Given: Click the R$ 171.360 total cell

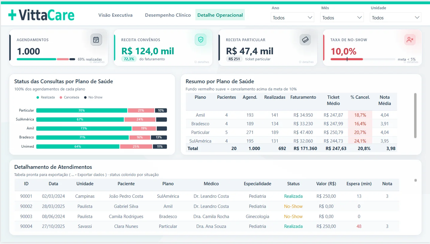Looking at the screenshot, I should tap(305, 148).
